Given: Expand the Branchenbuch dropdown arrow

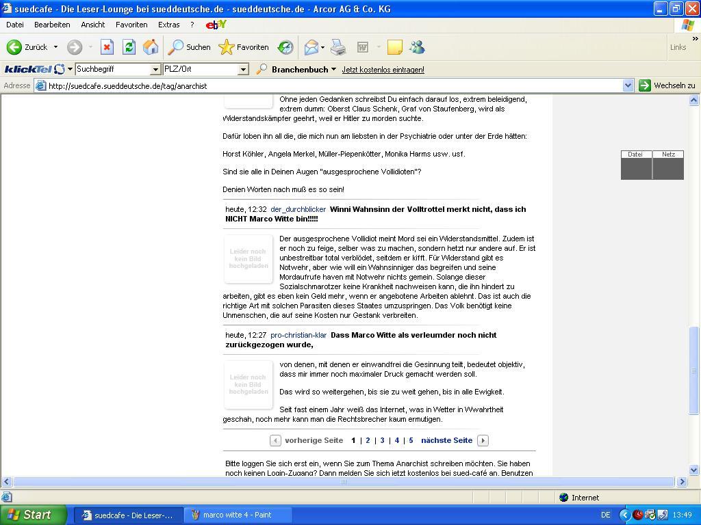Looking at the screenshot, I should pyautogui.click(x=333, y=69).
